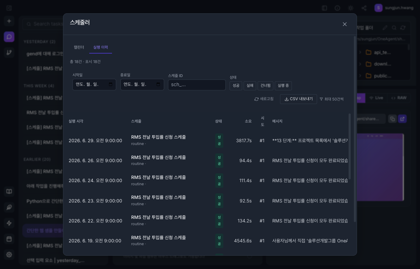
Task: Open the feather icon in the left rail
Action: pyautogui.click(x=9, y=207)
